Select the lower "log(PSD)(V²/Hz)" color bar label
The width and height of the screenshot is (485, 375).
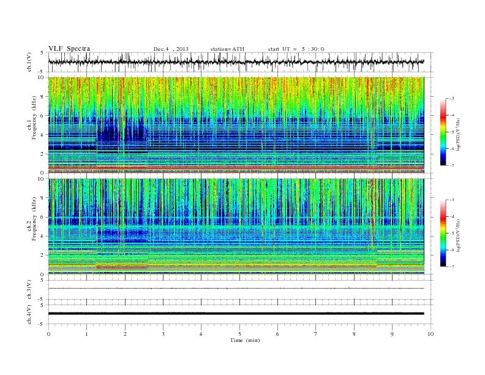point(458,235)
